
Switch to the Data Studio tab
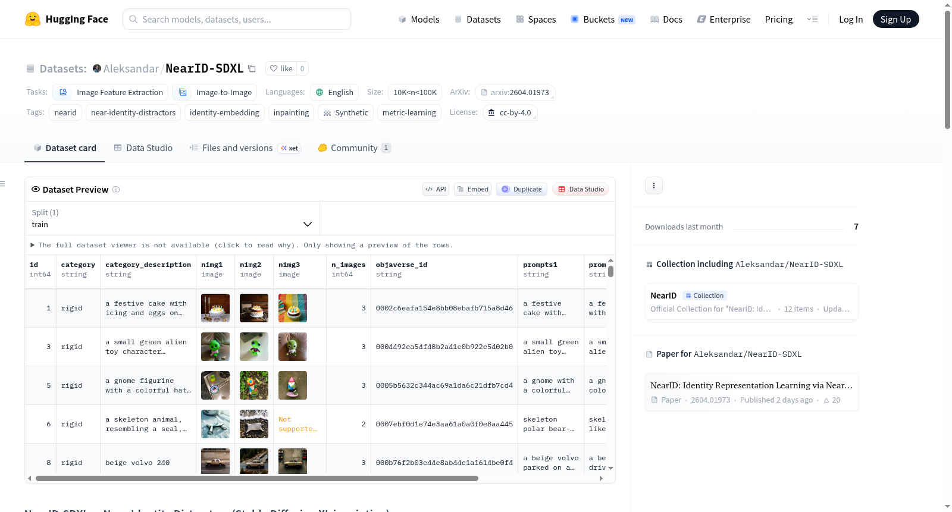point(143,148)
